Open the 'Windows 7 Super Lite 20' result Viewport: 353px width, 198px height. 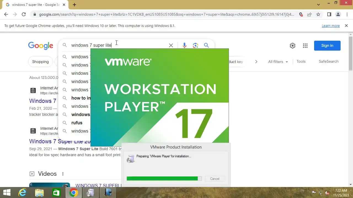coord(60,141)
